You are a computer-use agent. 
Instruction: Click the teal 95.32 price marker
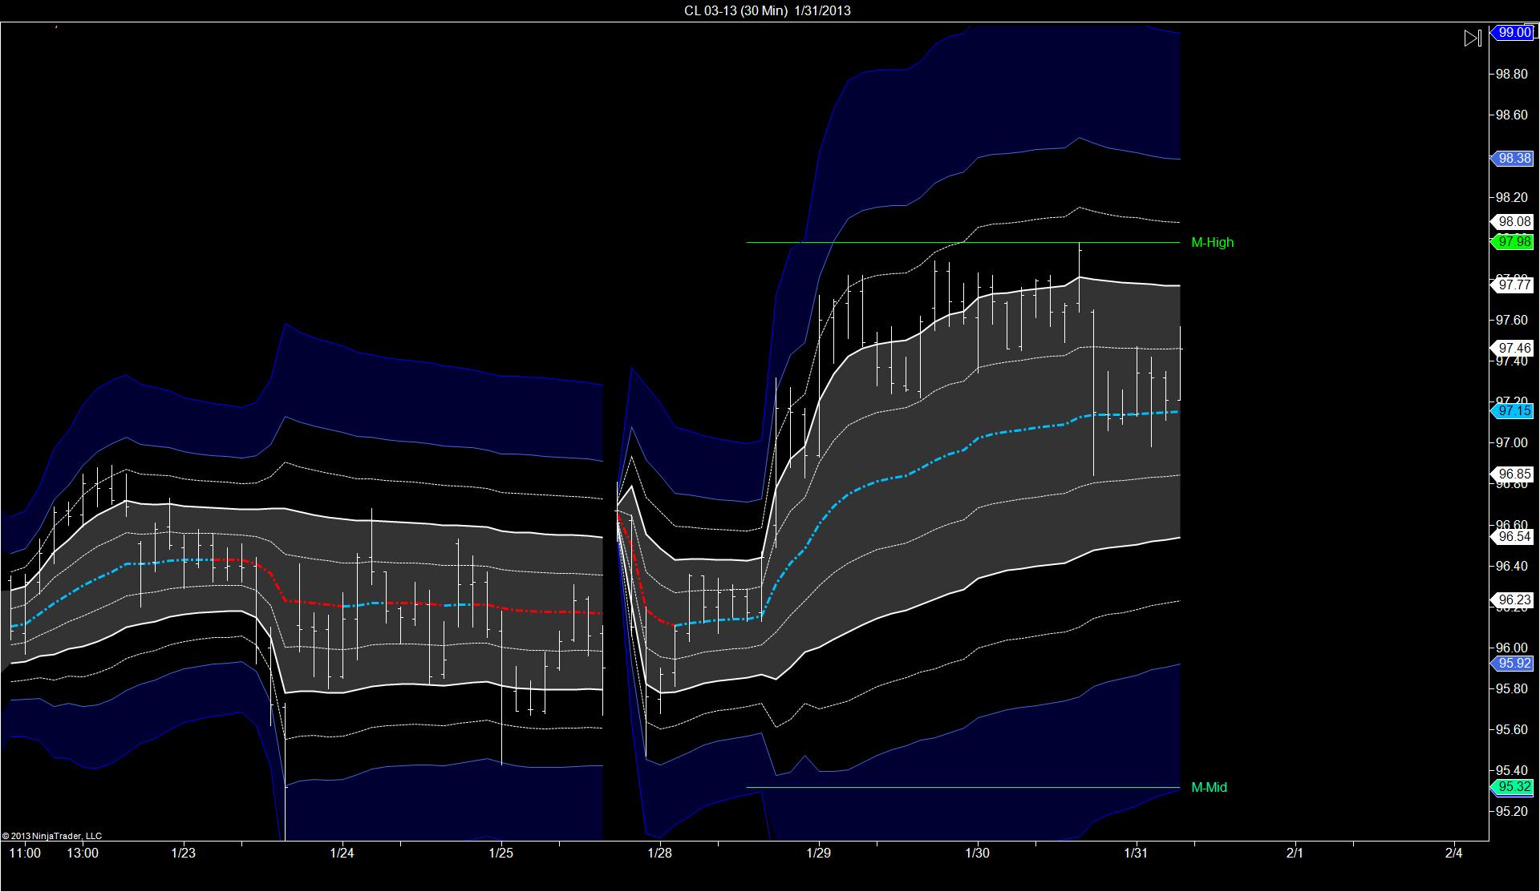point(1513,788)
